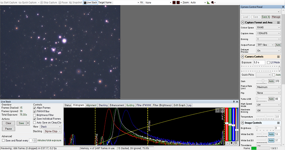This screenshot has height=150, width=285.
Task: Open the Debayer Preview dropdown
Action: 268,51
